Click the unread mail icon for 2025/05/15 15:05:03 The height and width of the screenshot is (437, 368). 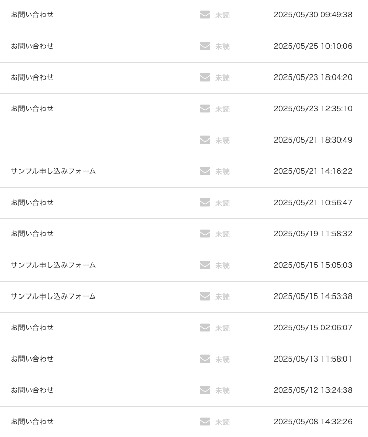tap(205, 265)
